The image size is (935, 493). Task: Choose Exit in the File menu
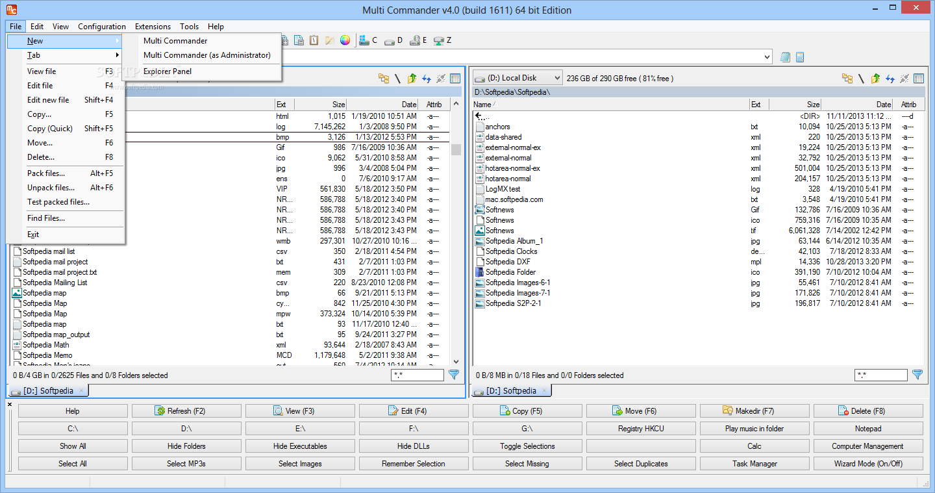click(x=66, y=234)
